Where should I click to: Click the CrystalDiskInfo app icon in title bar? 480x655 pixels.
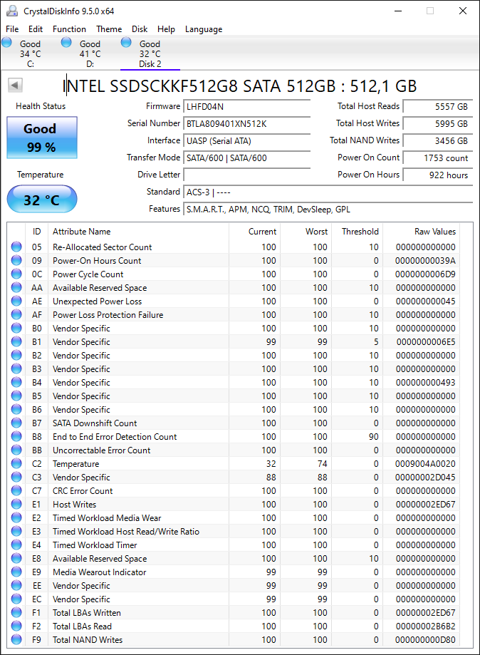[x=11, y=11]
